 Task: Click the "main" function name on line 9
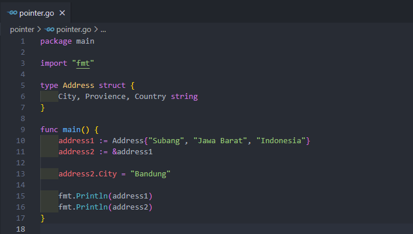72,130
